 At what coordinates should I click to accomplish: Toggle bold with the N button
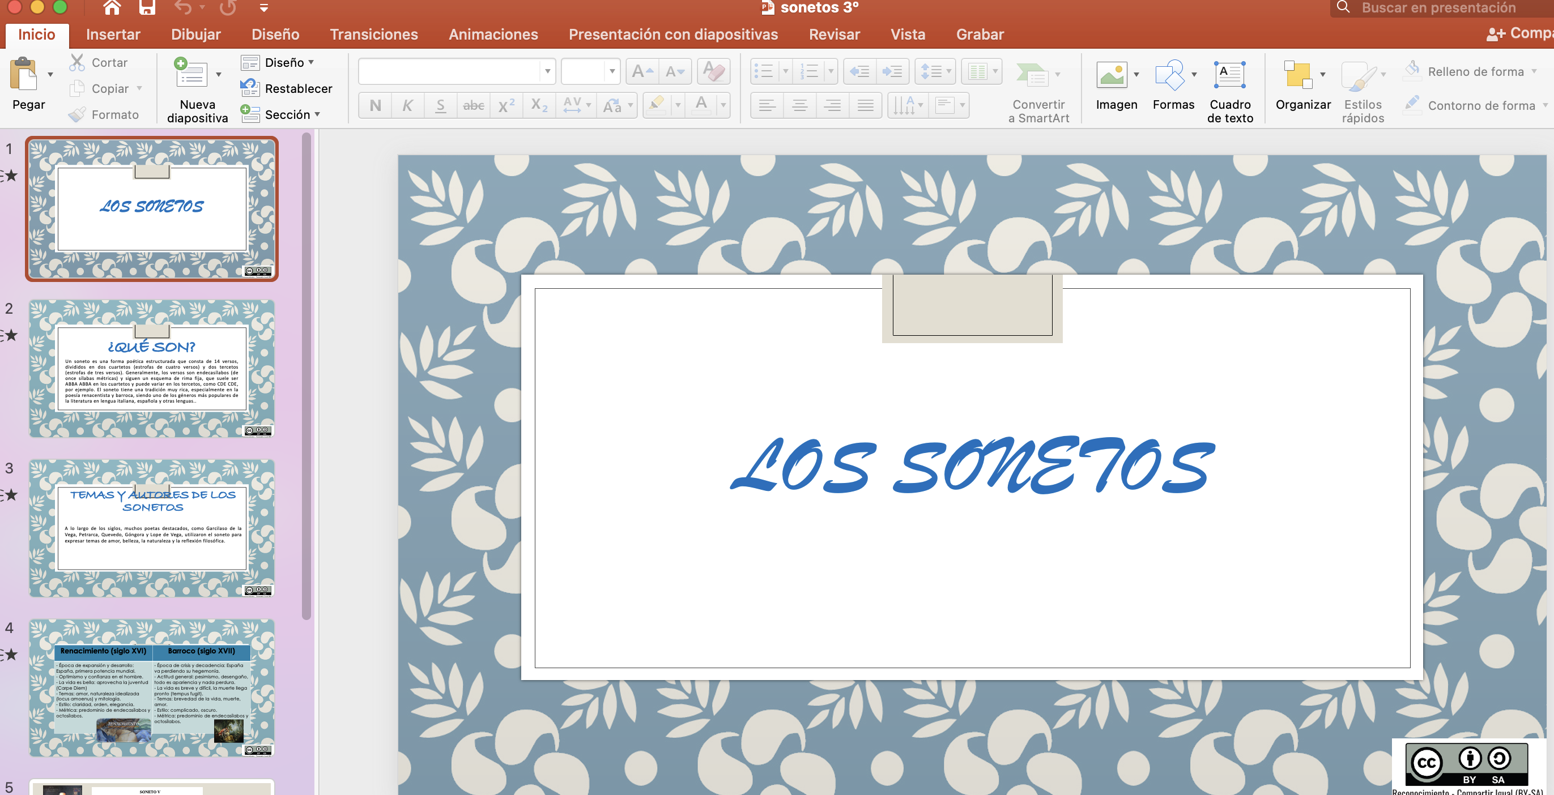(x=375, y=105)
